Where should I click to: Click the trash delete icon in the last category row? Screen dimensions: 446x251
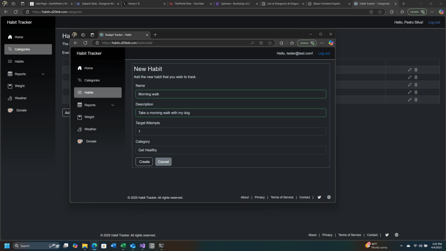coord(416,100)
